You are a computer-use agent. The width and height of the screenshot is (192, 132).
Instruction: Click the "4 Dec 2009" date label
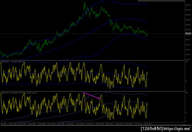(61, 124)
